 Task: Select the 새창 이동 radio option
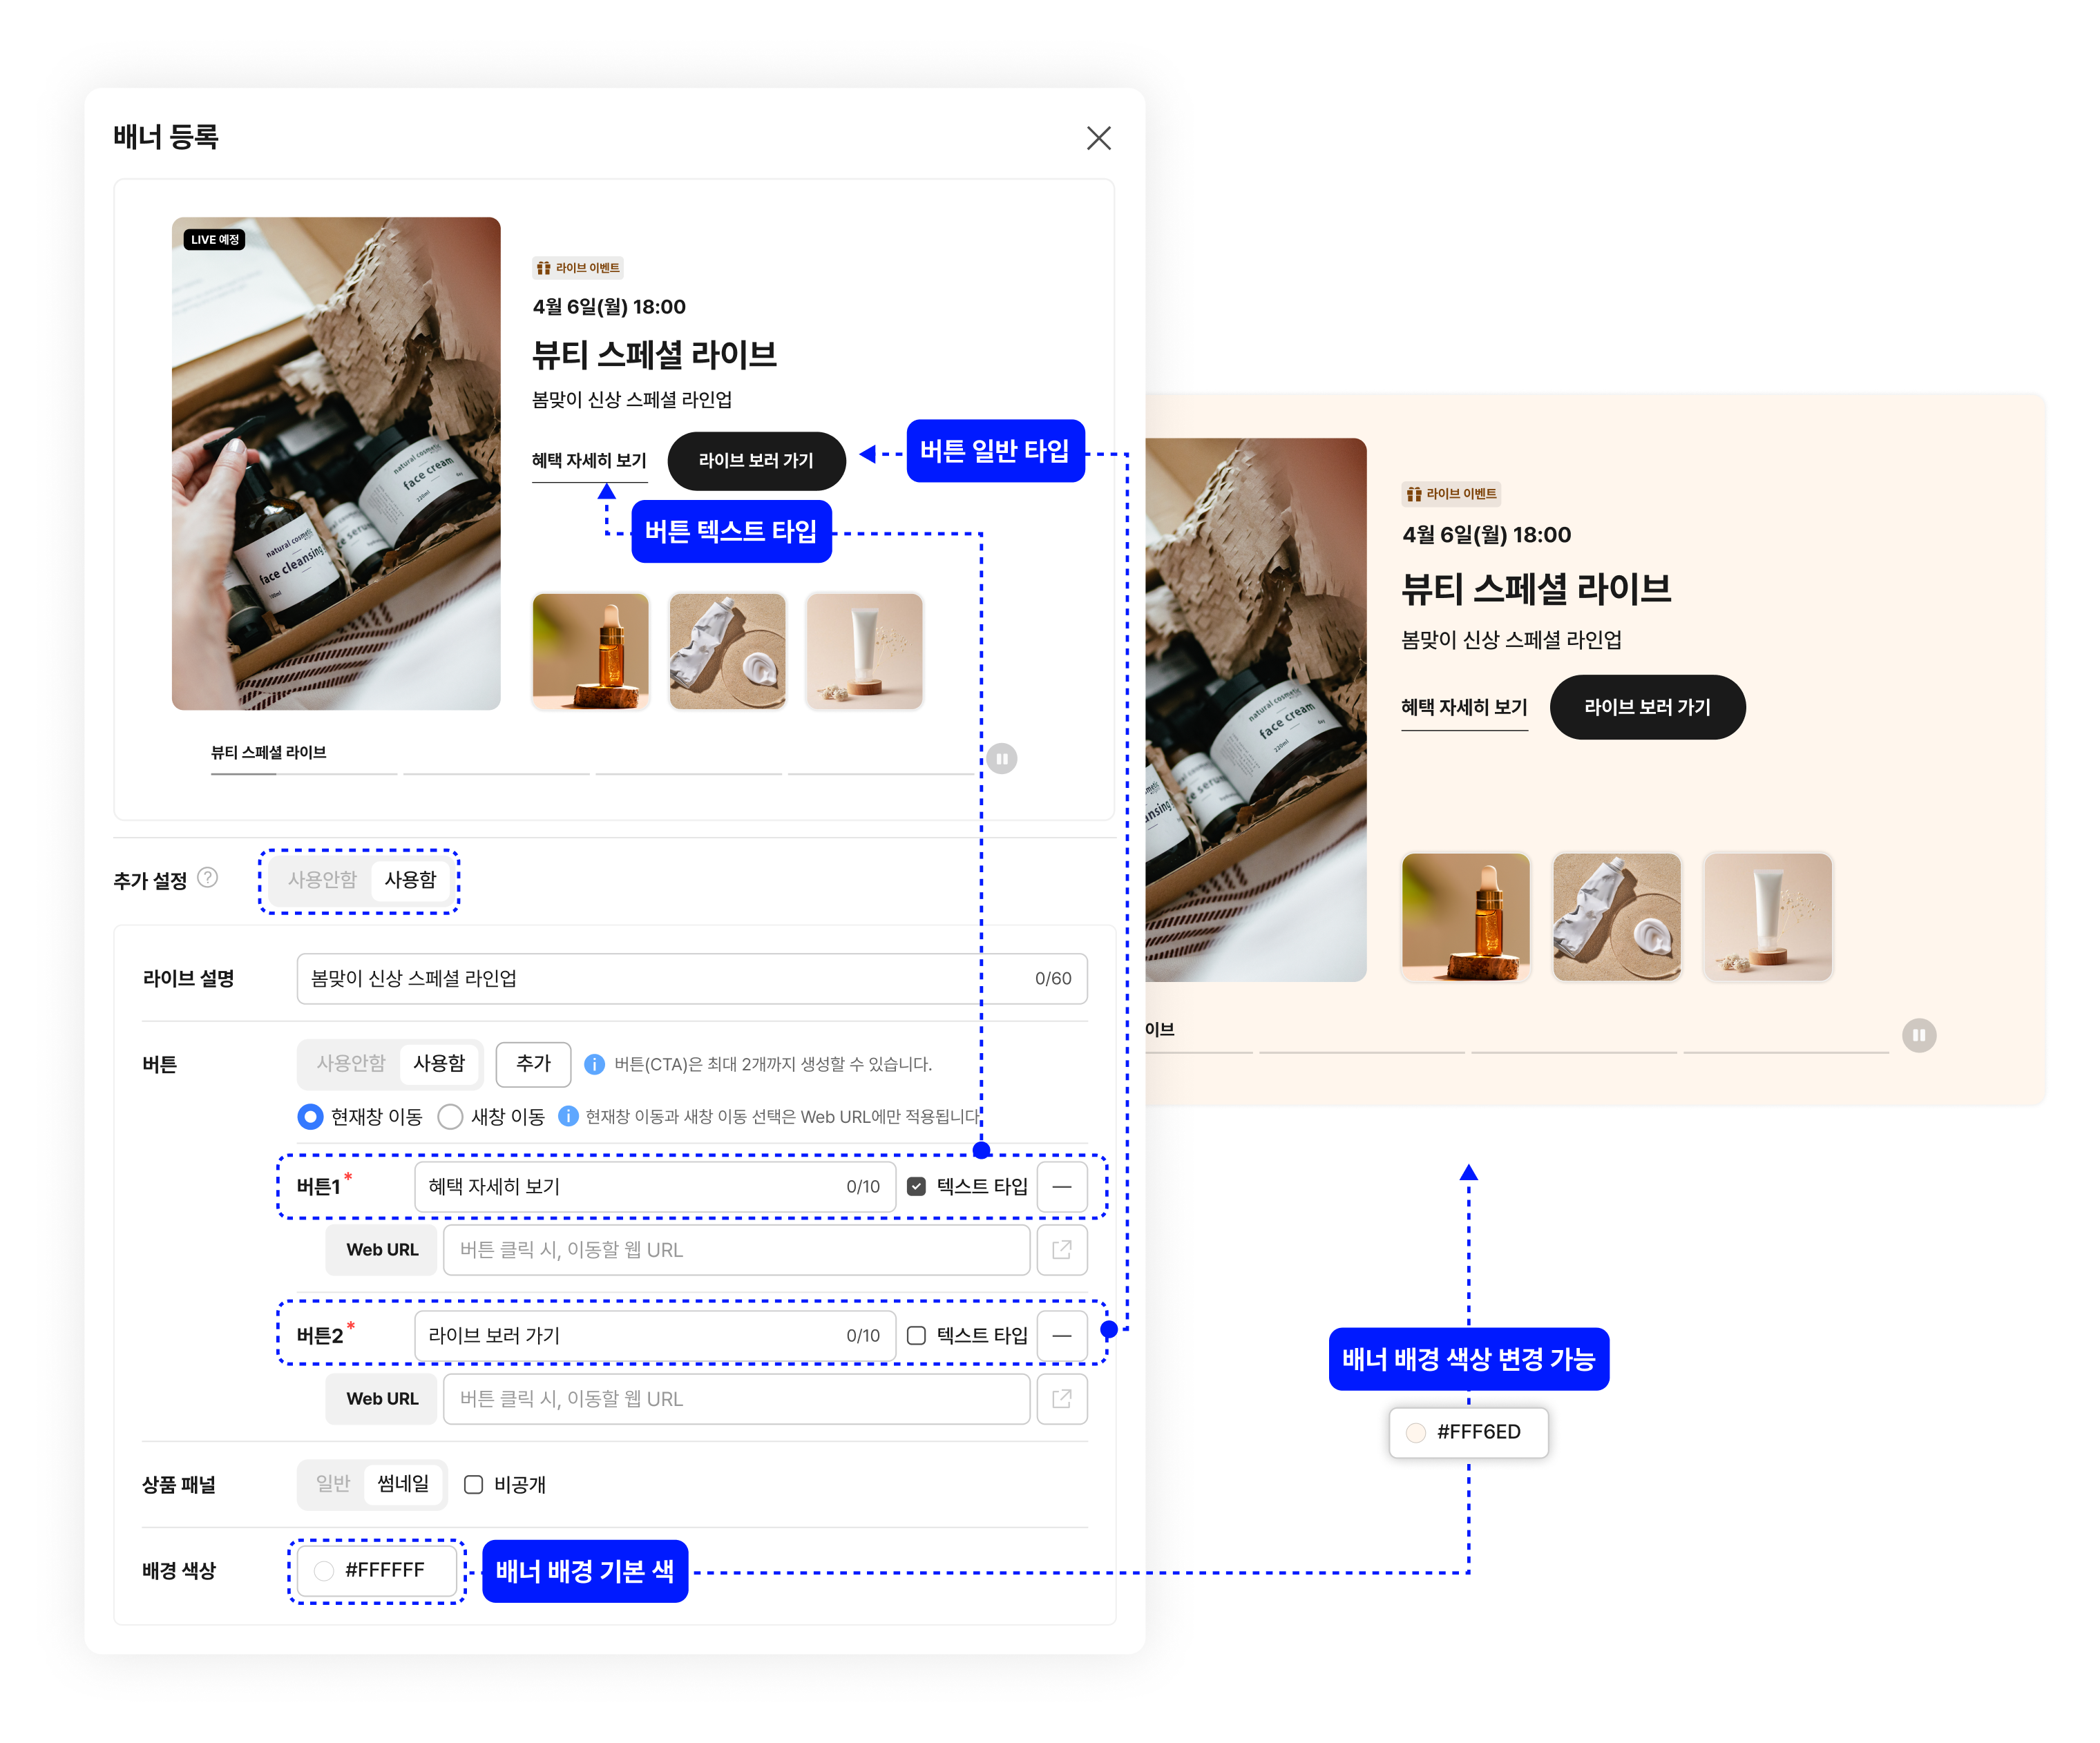(451, 1117)
